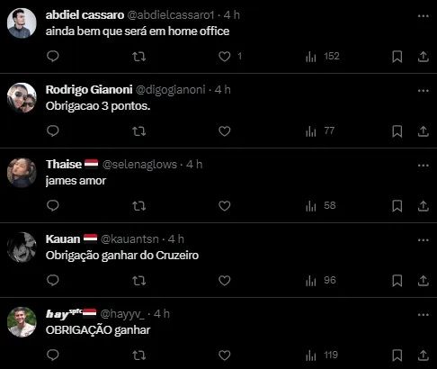The image size is (437, 369).
Task: Open Kauan's profile name link
Action: [x=63, y=239]
